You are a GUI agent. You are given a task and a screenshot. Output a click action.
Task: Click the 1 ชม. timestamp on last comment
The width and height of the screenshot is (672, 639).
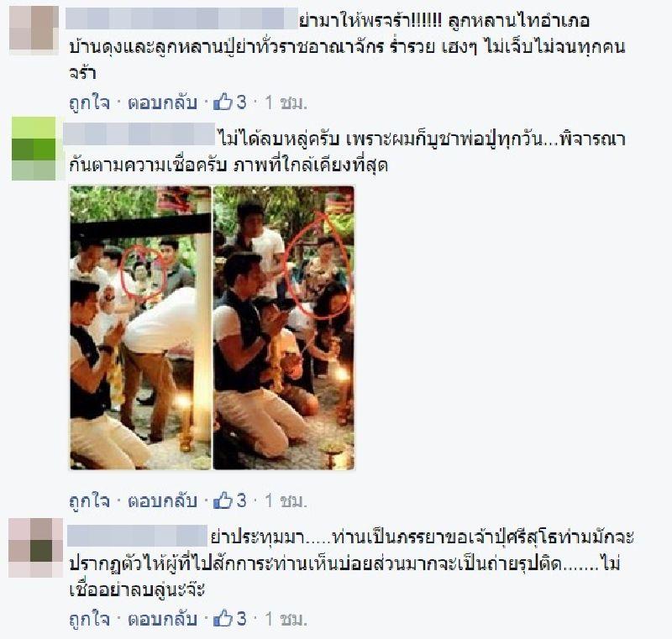[286, 620]
